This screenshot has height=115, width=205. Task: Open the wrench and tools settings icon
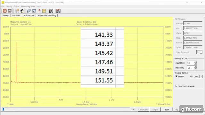pos(17,11)
